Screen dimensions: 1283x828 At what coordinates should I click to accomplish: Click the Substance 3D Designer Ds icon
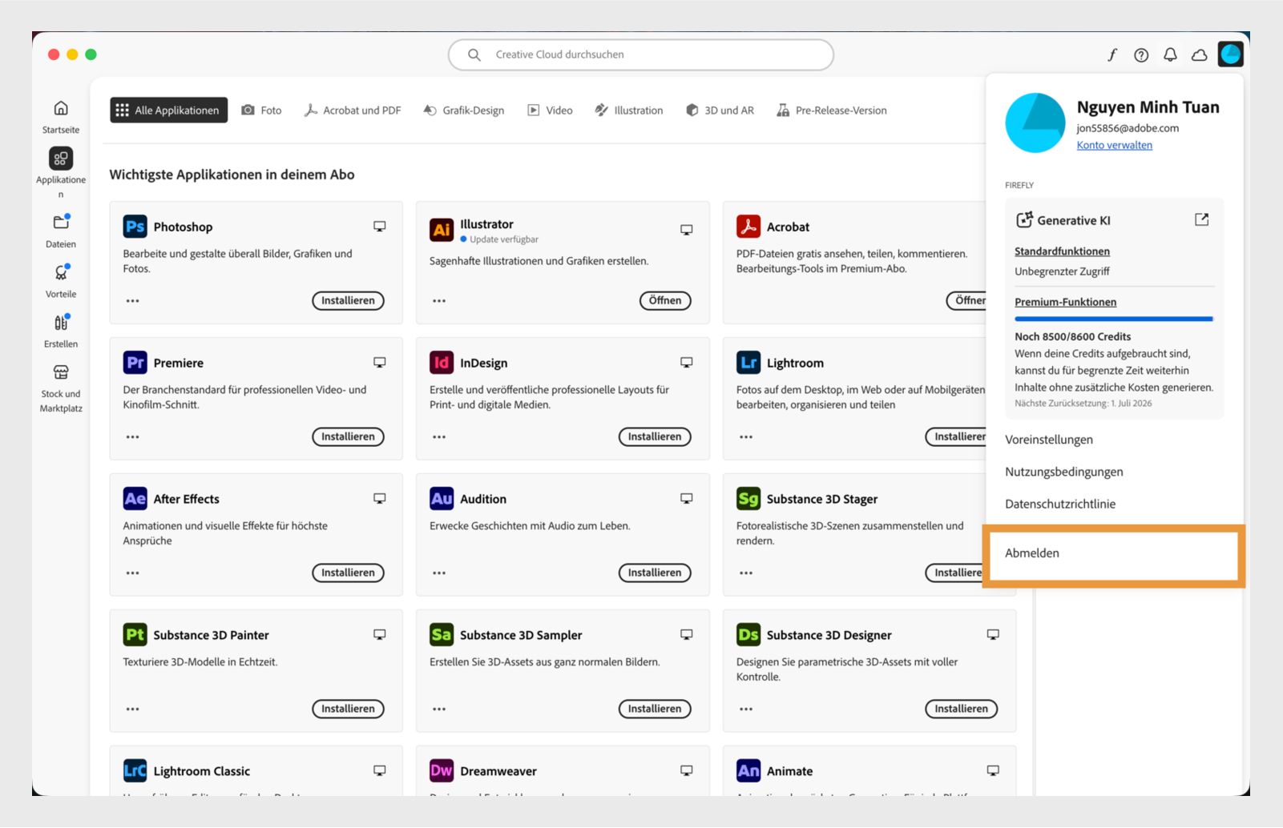point(748,635)
